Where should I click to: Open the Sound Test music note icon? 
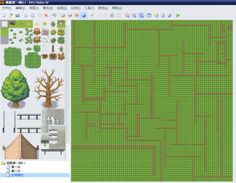(x=170, y=15)
